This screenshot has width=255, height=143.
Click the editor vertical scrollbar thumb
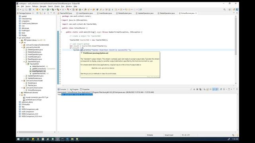click(x=236, y=37)
